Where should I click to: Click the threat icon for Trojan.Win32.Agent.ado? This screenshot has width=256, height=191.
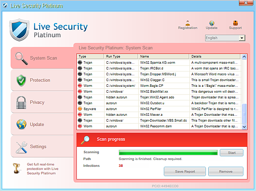[x=80, y=97]
